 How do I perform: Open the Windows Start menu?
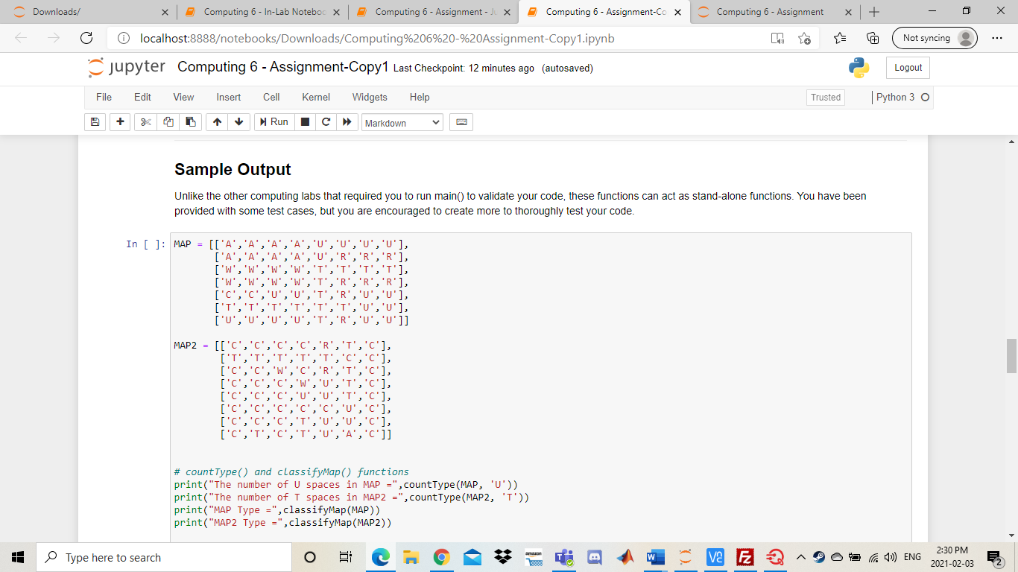click(18, 557)
